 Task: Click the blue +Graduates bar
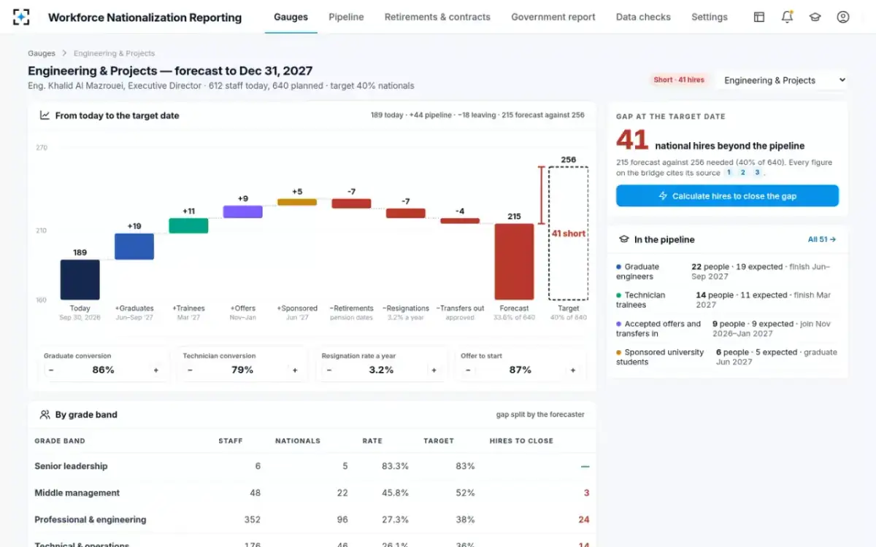(134, 247)
